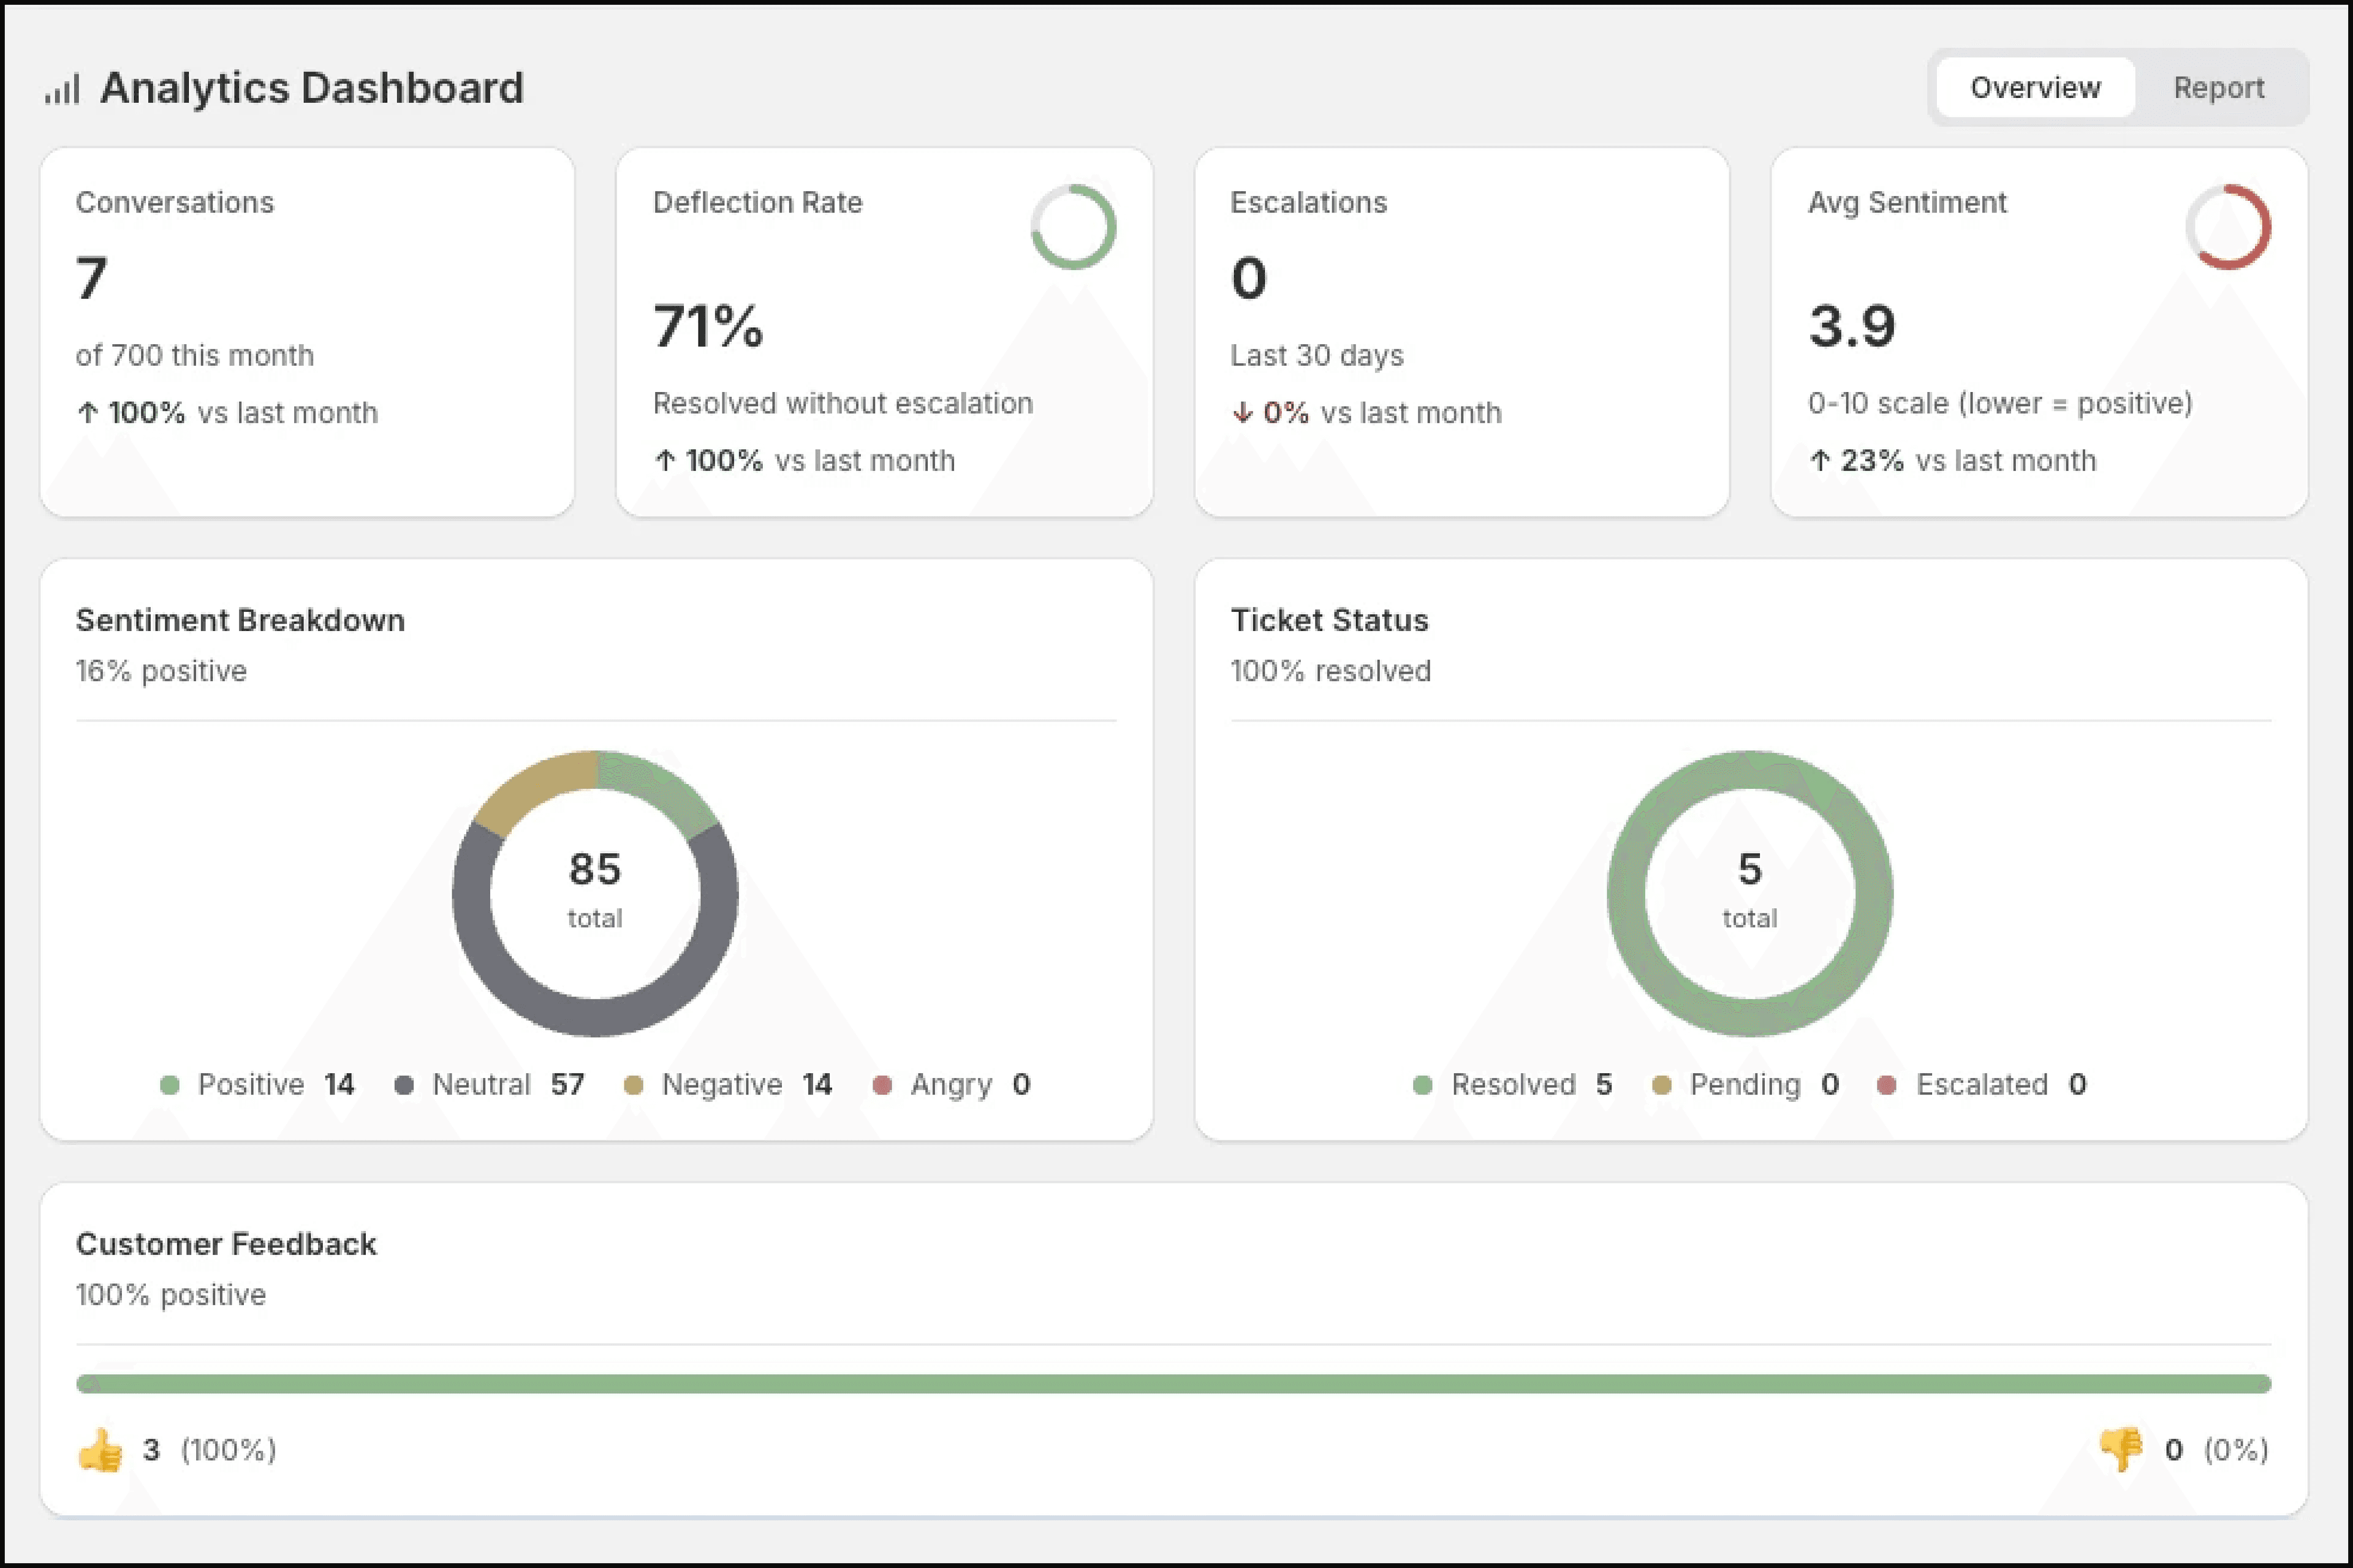Click the red Angry legend dot
Viewport: 2353px width, 1568px height.
[882, 1085]
